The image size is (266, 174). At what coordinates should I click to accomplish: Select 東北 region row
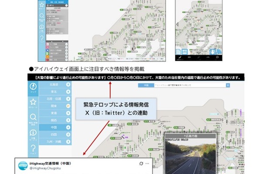pyautogui.click(x=55, y=92)
